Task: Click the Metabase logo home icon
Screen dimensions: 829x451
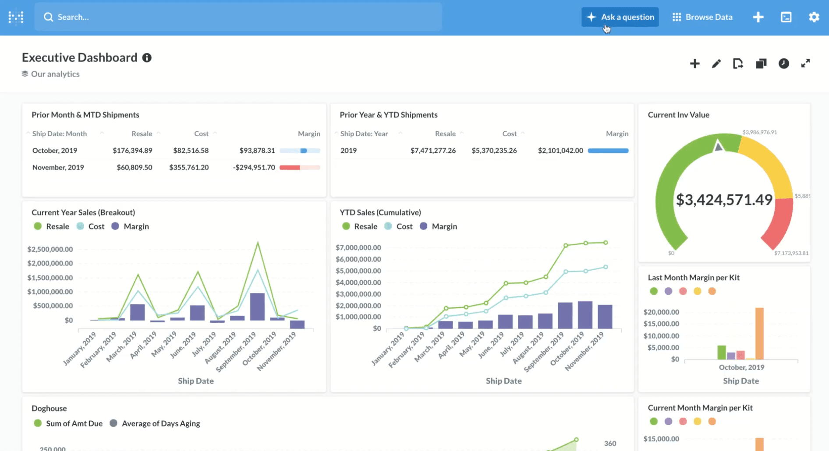Action: [16, 17]
